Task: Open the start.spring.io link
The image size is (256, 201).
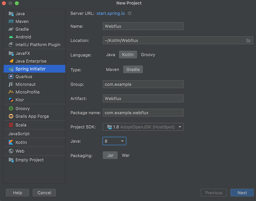Action: tap(110, 13)
